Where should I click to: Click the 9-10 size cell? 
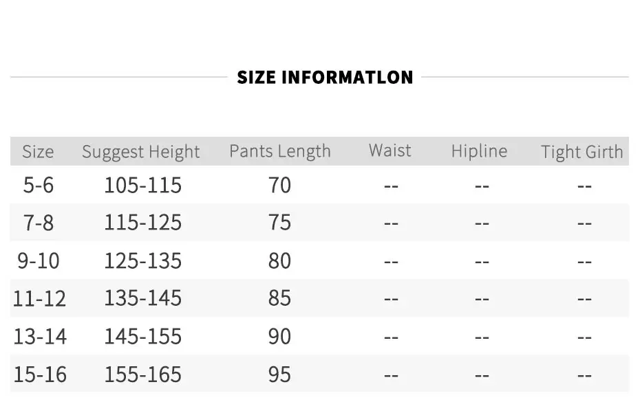39,261
